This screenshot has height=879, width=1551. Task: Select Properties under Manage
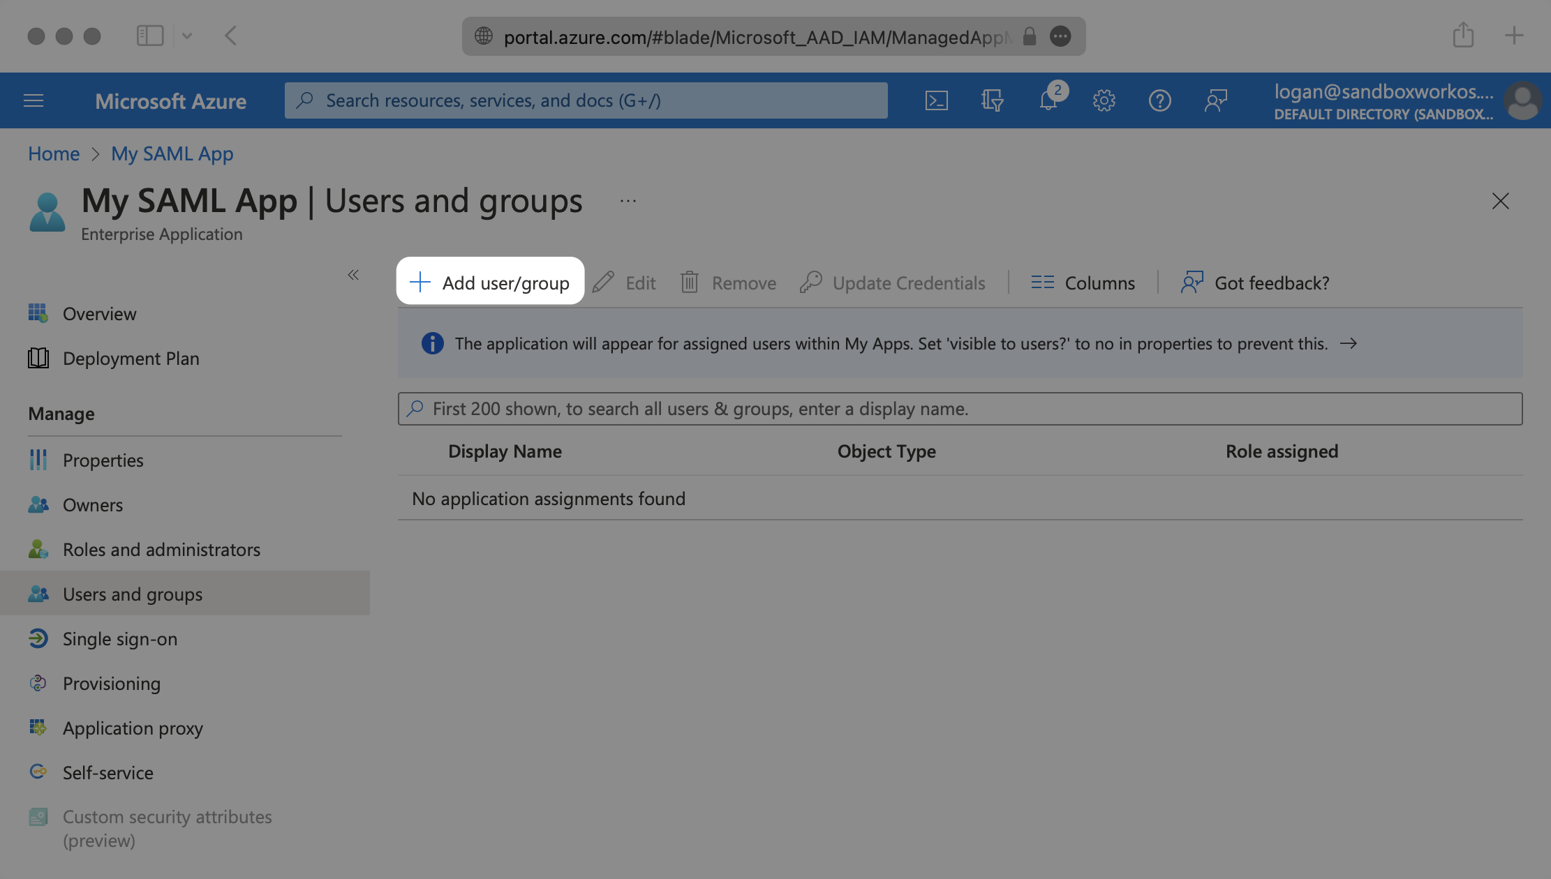click(x=103, y=460)
